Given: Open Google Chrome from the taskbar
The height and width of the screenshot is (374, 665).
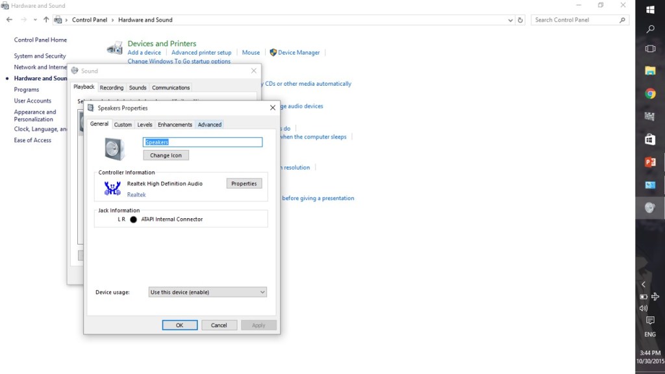Looking at the screenshot, I should click(649, 93).
